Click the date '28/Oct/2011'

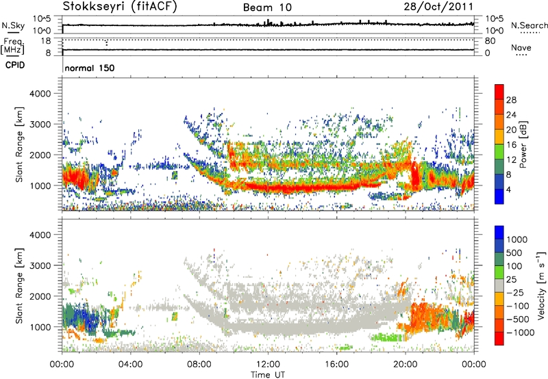[x=438, y=7]
